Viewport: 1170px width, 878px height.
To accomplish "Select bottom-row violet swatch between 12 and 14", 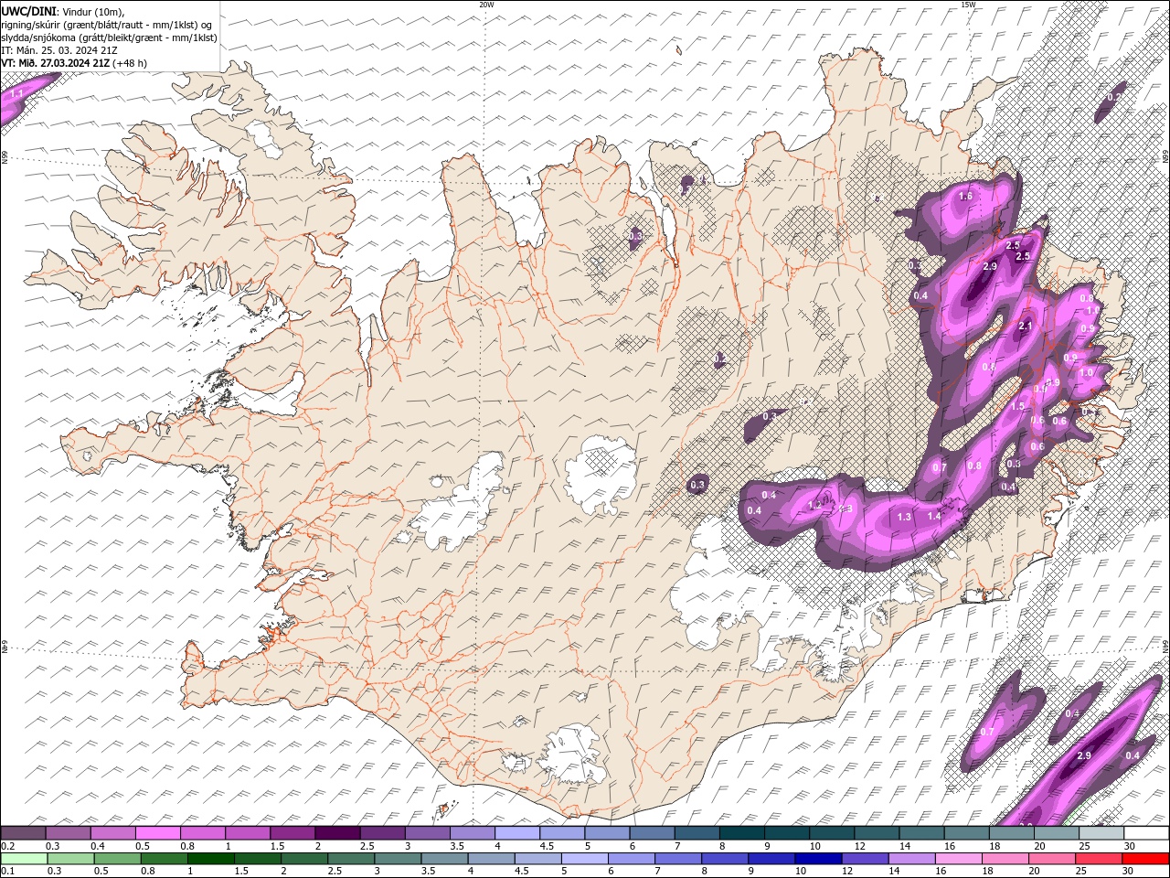I will pyautogui.click(x=865, y=858).
